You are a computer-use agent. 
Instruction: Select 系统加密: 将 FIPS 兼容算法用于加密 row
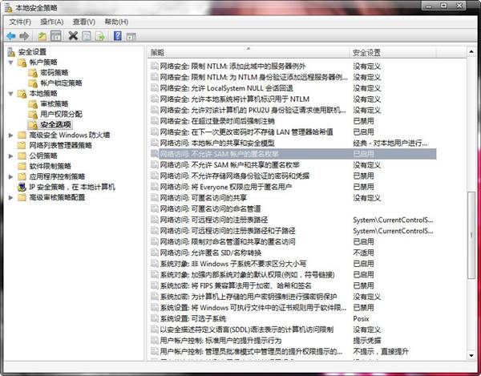[293, 285]
